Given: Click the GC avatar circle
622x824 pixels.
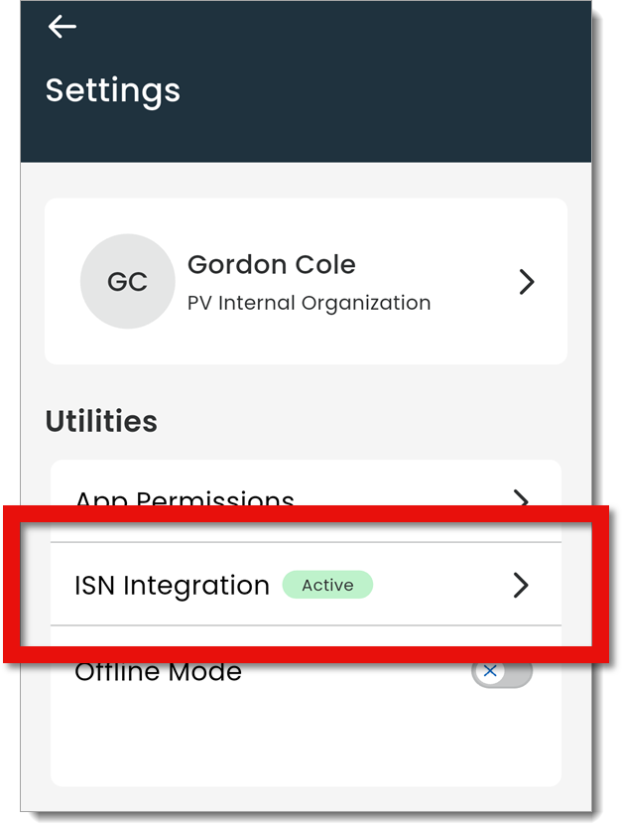Looking at the screenshot, I should click(x=127, y=282).
